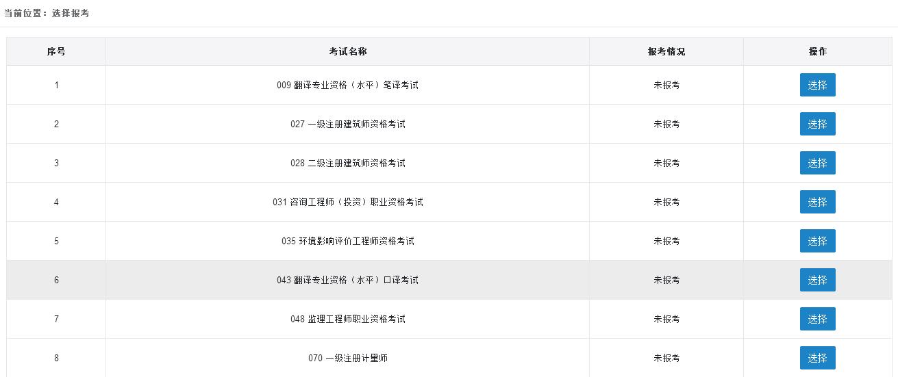Click exam name 009 翻译专业资格（水平）笔译考试
The height and width of the screenshot is (377, 898).
pyautogui.click(x=347, y=85)
